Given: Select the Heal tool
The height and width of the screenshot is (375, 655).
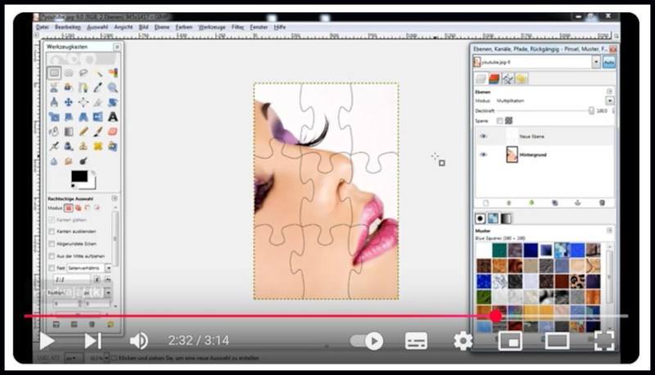Looking at the screenshot, I should click(x=97, y=147).
